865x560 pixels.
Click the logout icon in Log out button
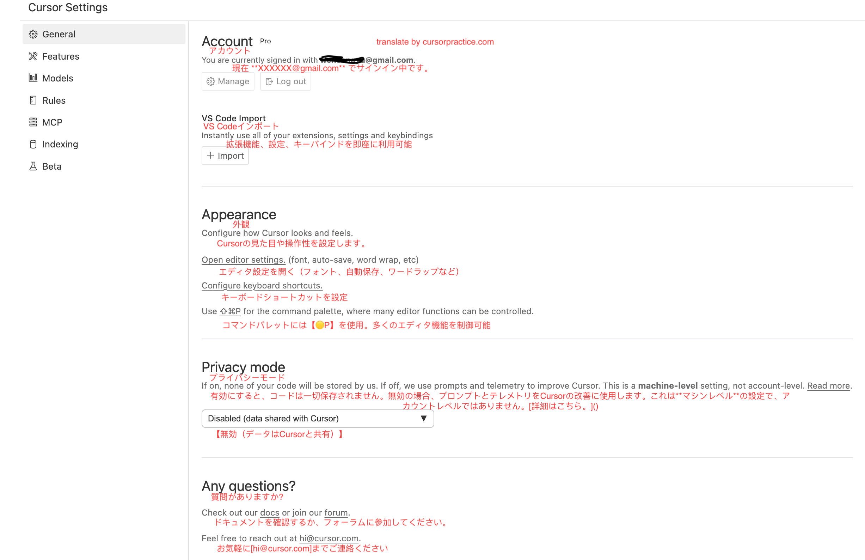[269, 81]
